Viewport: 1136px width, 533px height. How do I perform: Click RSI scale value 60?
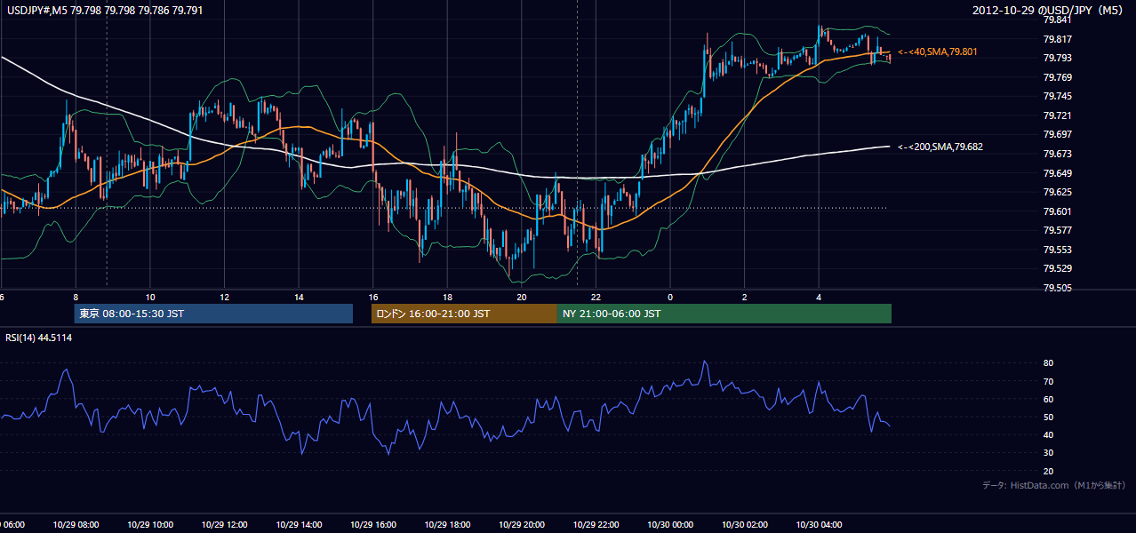point(1048,399)
